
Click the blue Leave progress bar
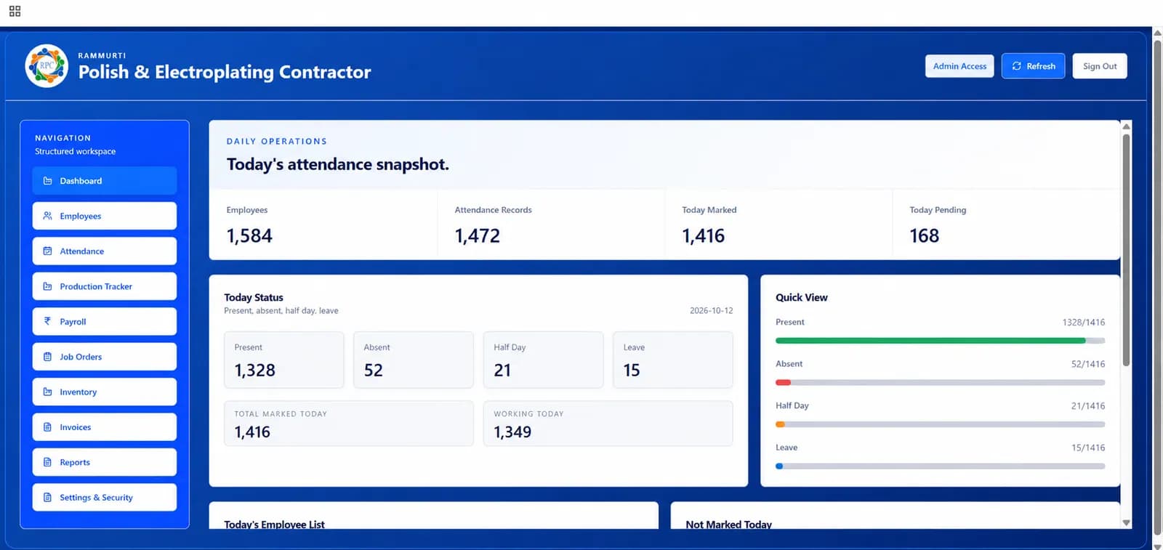point(779,466)
